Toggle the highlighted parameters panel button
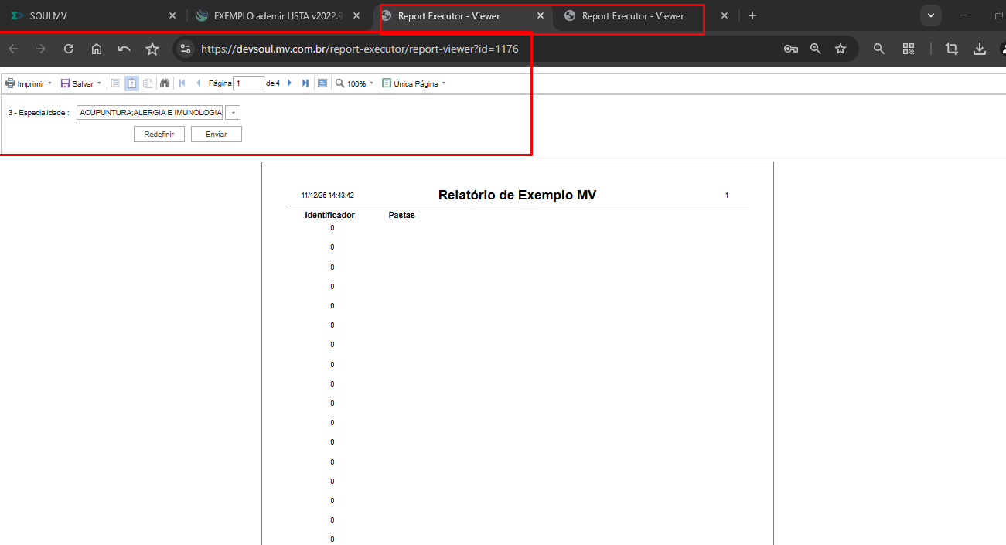This screenshot has height=545, width=1006. (131, 83)
